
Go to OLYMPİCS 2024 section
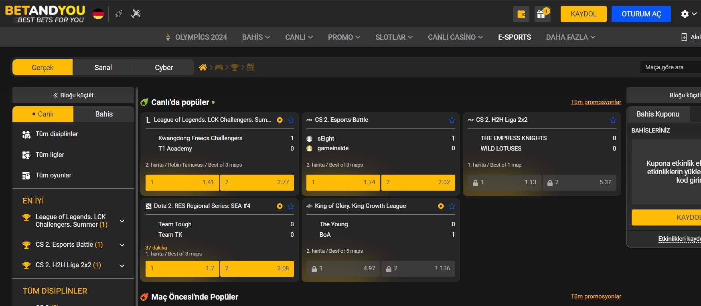(x=197, y=37)
